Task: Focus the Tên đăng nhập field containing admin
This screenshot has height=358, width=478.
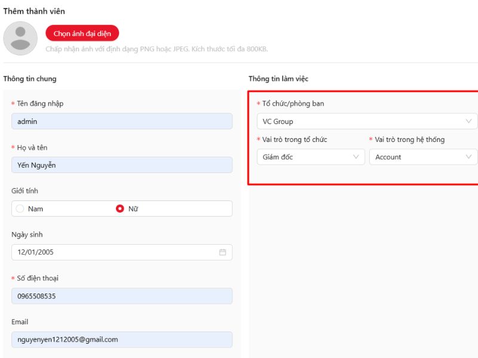Action: click(122, 121)
